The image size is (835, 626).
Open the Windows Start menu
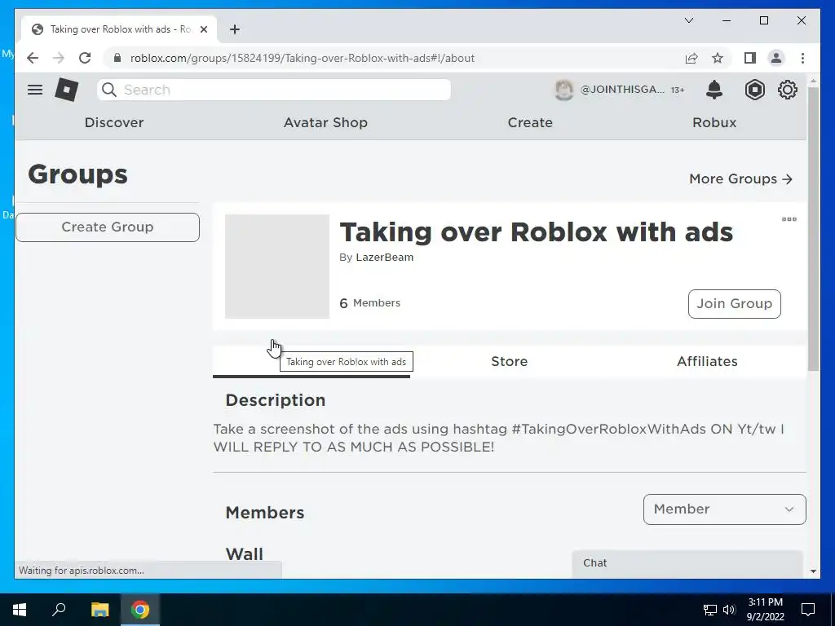[20, 610]
